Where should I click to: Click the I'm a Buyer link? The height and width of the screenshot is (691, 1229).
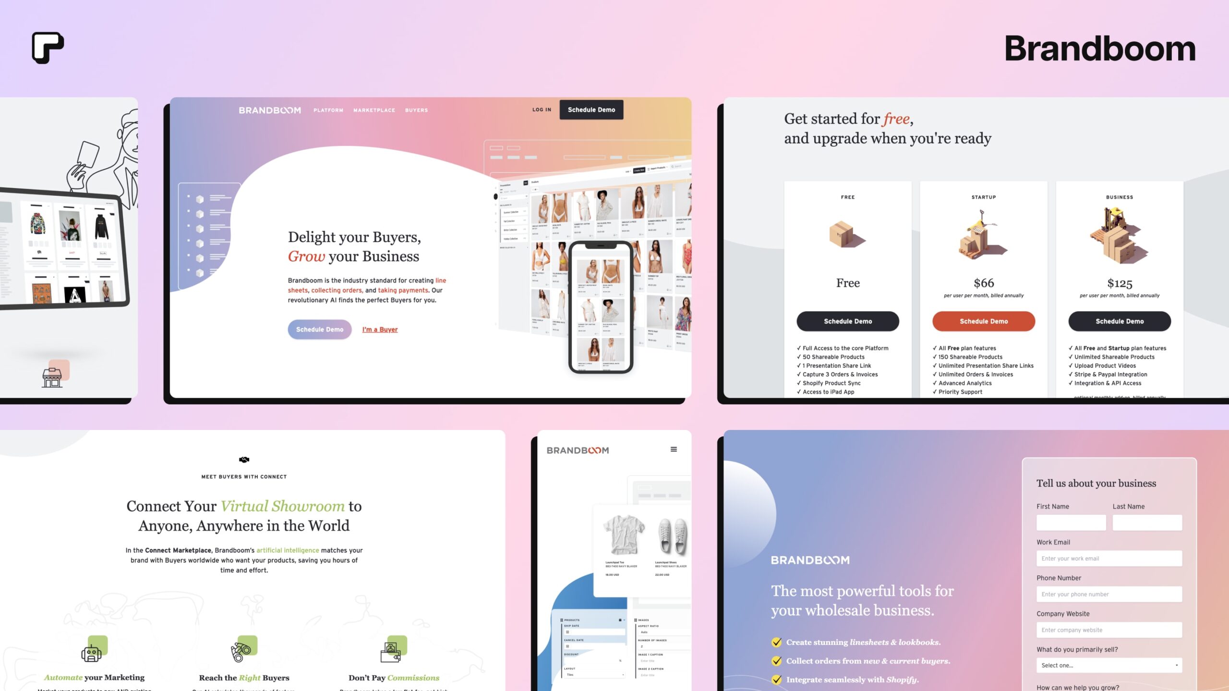point(379,329)
